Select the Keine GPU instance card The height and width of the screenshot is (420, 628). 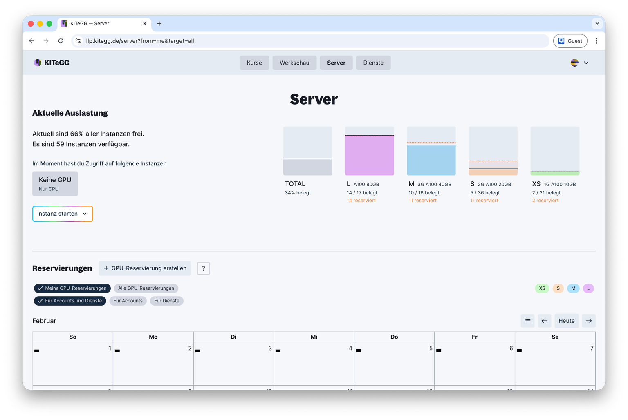tap(55, 183)
